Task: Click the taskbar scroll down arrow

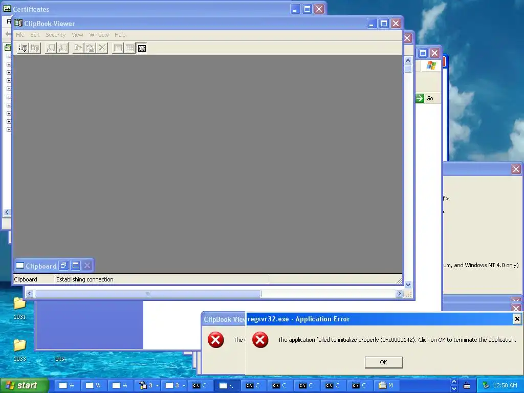Action: click(x=454, y=389)
